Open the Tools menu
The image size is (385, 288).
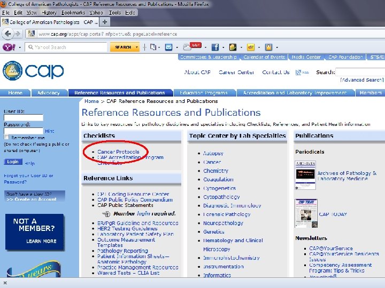pos(114,12)
